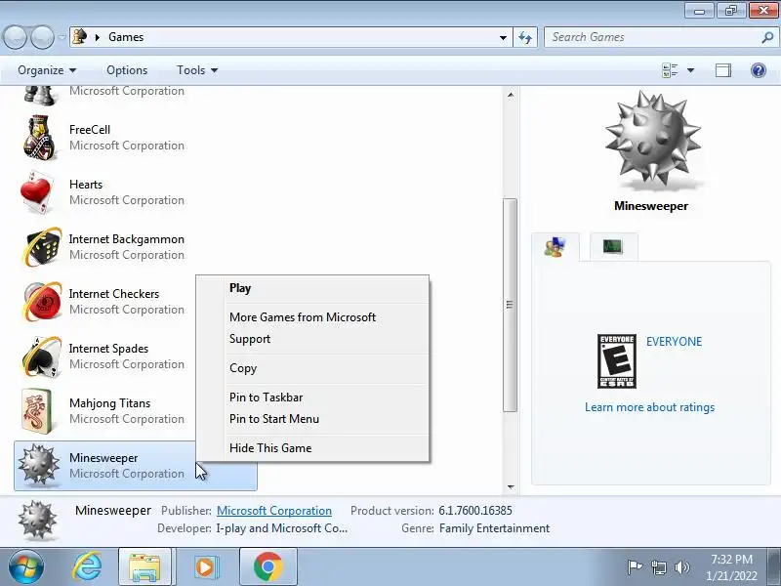Select Internet Backgammon entry
The image size is (781, 586).
click(x=136, y=247)
